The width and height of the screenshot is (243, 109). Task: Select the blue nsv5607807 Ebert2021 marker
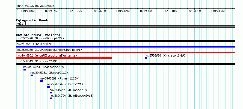[49, 87]
